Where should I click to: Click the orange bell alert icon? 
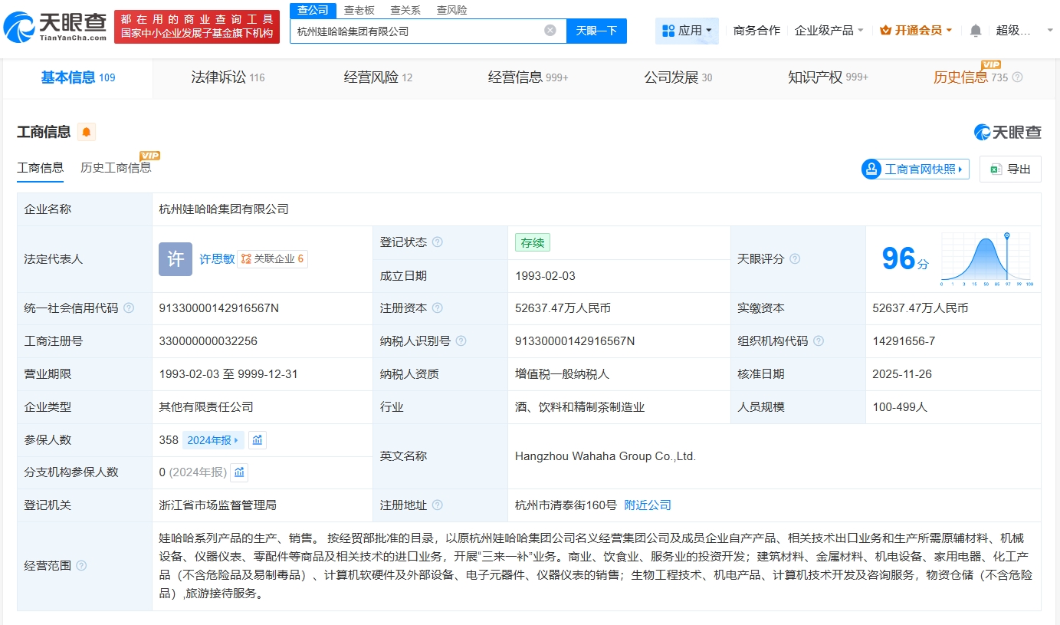point(87,132)
